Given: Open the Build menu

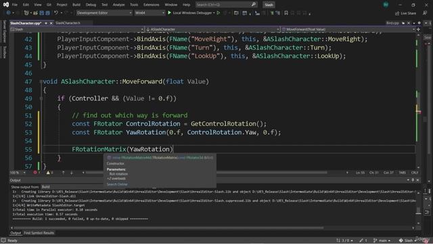Looking at the screenshot, I should pos(76,5).
